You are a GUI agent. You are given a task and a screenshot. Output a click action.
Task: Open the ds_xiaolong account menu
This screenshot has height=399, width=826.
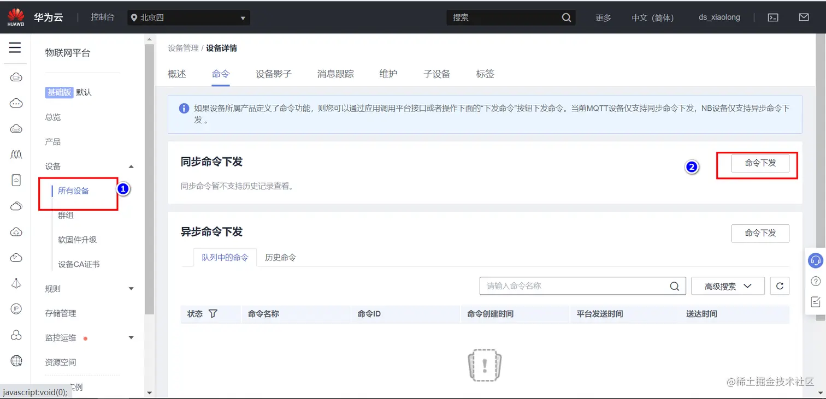[x=719, y=17]
